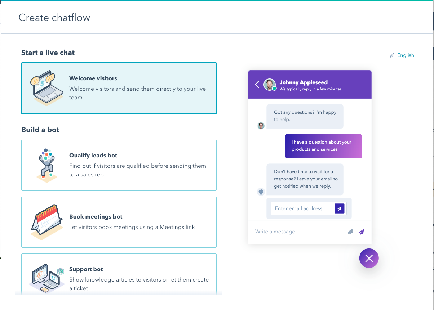Change the language via English link
434x310 pixels.
coord(406,55)
